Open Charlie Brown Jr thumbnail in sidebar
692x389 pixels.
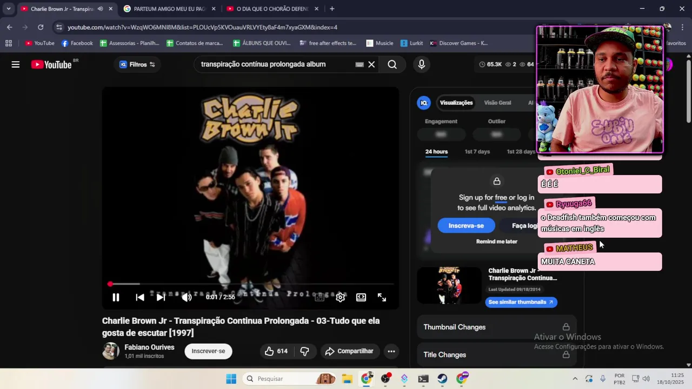click(x=449, y=285)
